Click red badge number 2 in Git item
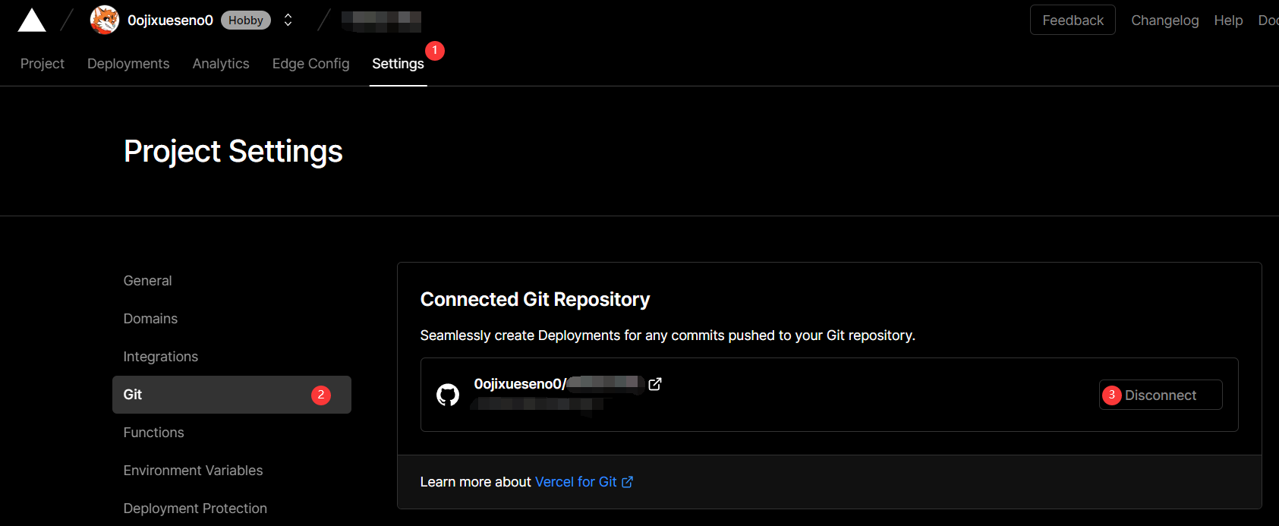This screenshot has height=526, width=1279. [x=321, y=395]
